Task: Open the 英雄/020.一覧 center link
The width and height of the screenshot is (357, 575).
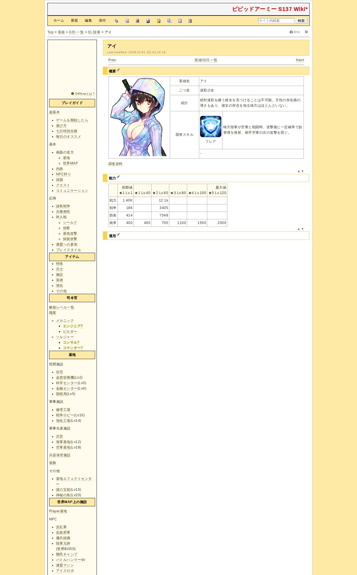Action: click(x=206, y=60)
